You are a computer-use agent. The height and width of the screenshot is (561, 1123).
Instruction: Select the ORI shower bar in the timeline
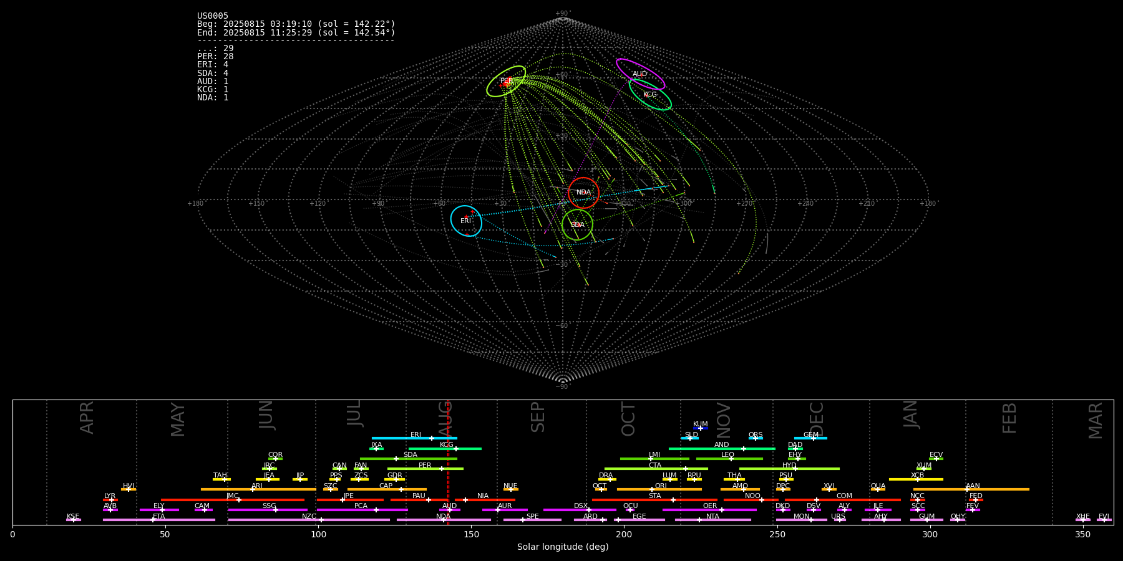[659, 489]
